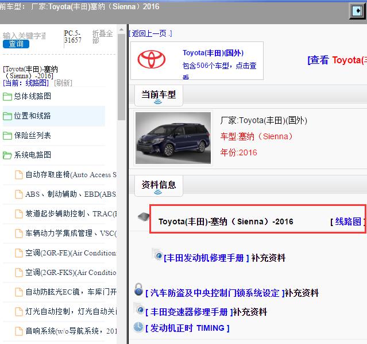Click document icon beside 音响系统

19,331
